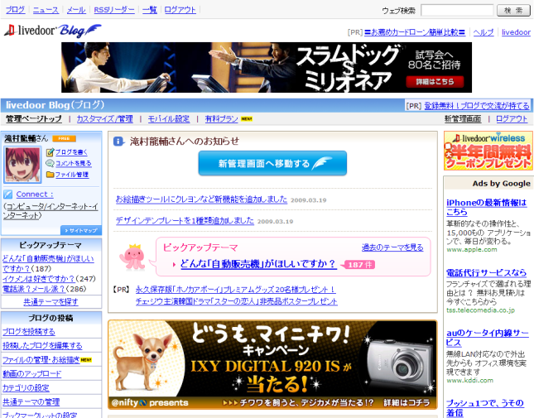Open カテゴリの設定 link
This screenshot has height=418, width=534.
pos(26,387)
